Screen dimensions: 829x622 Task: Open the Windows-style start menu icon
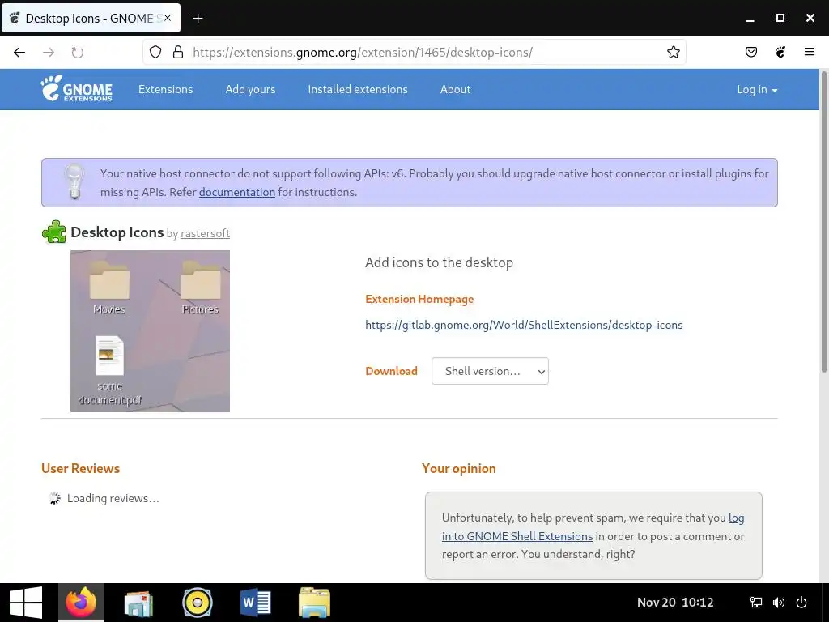pos(26,603)
